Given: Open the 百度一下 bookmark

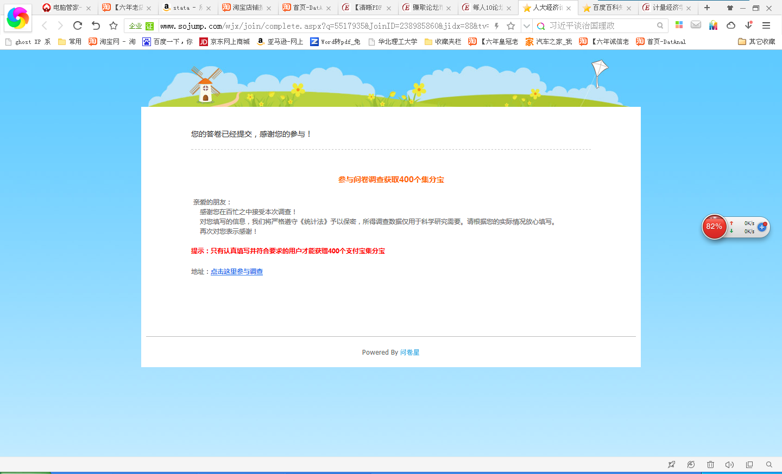Looking at the screenshot, I should [167, 42].
